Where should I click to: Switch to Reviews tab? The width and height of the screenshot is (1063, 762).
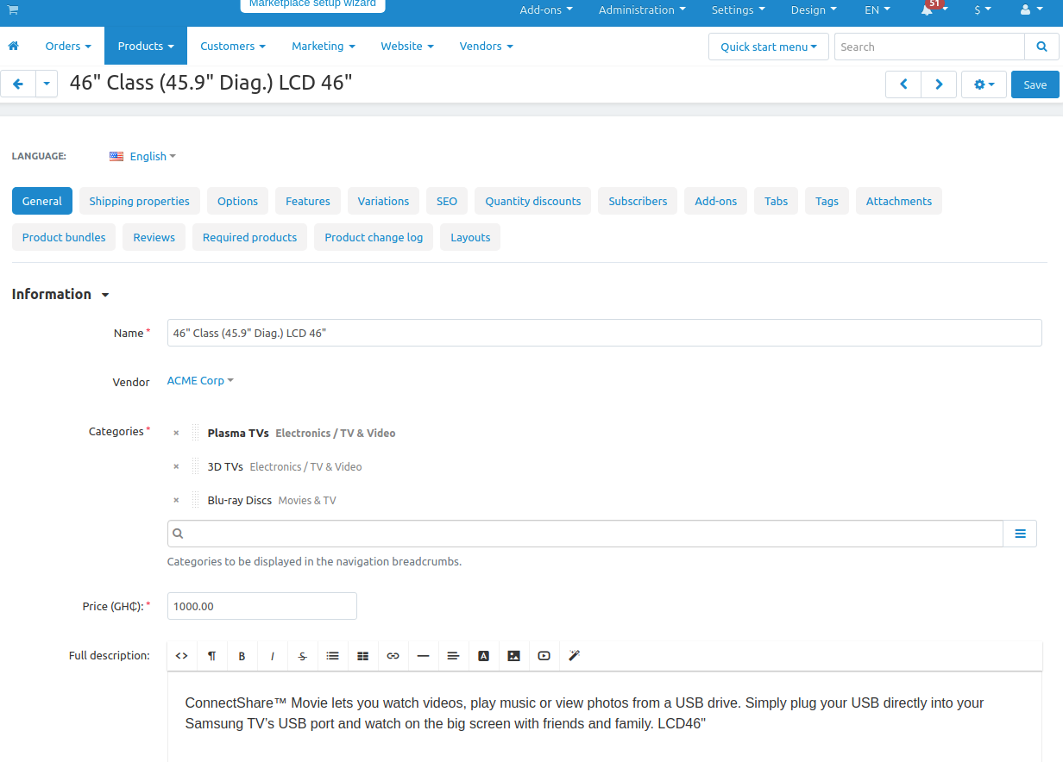click(154, 237)
